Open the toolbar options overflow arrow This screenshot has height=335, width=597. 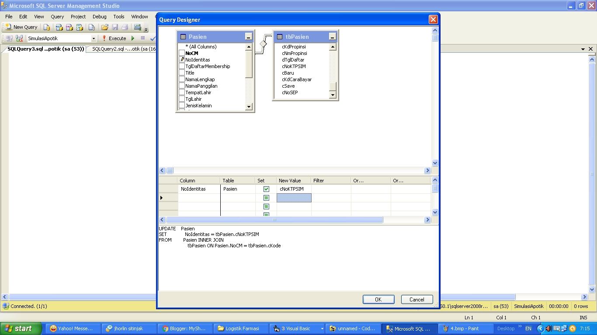click(146, 29)
